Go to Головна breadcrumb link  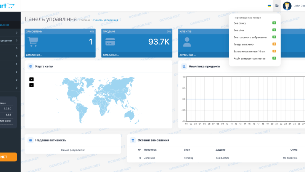click(85, 20)
